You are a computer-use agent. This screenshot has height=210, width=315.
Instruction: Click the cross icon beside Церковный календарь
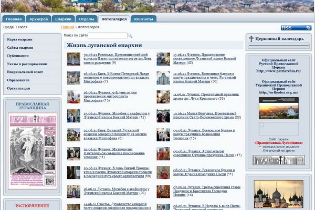[251, 39]
